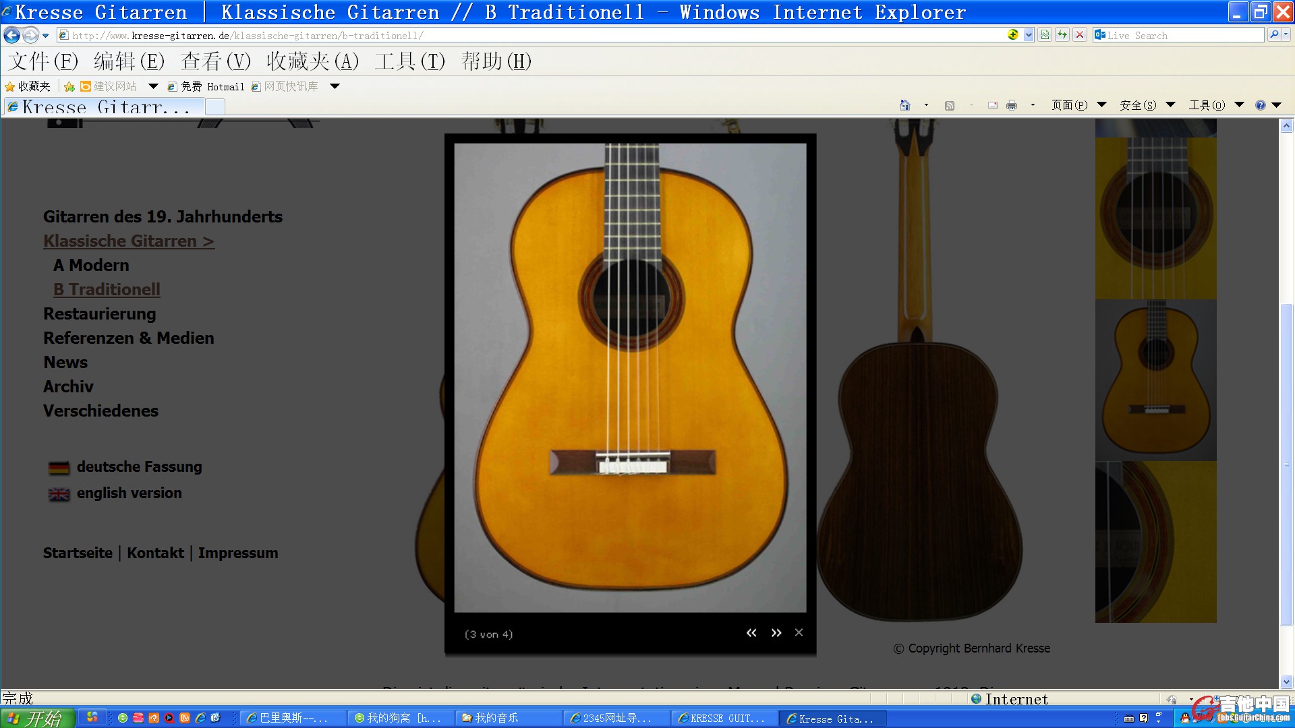Open the 开始 Start menu

pyautogui.click(x=37, y=719)
